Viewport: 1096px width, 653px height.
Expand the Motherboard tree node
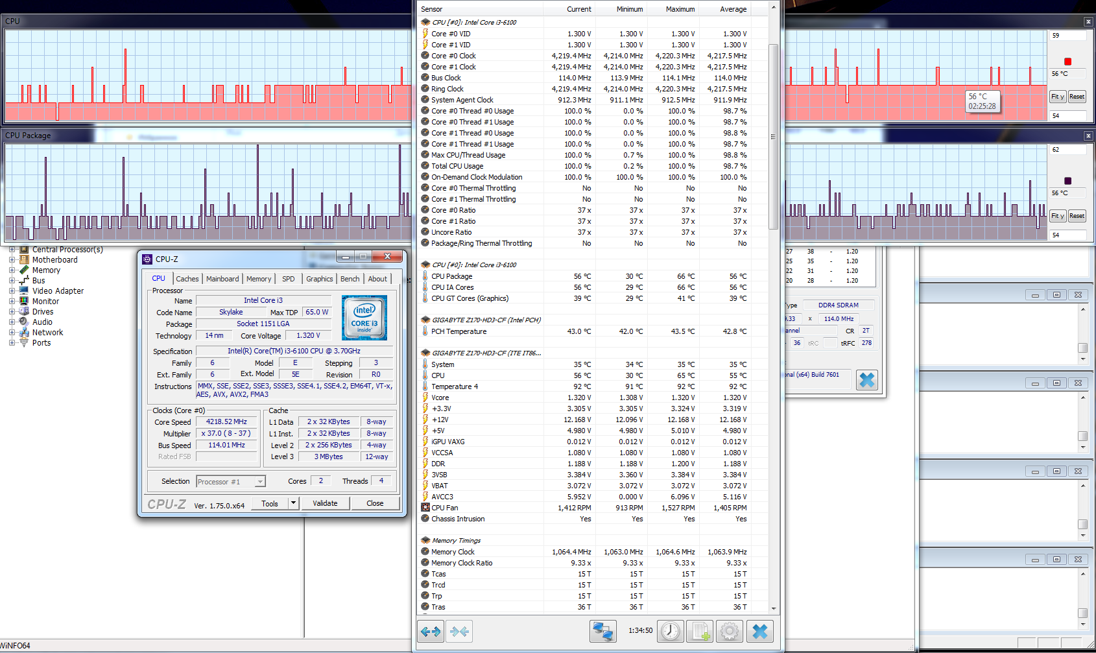(x=12, y=260)
